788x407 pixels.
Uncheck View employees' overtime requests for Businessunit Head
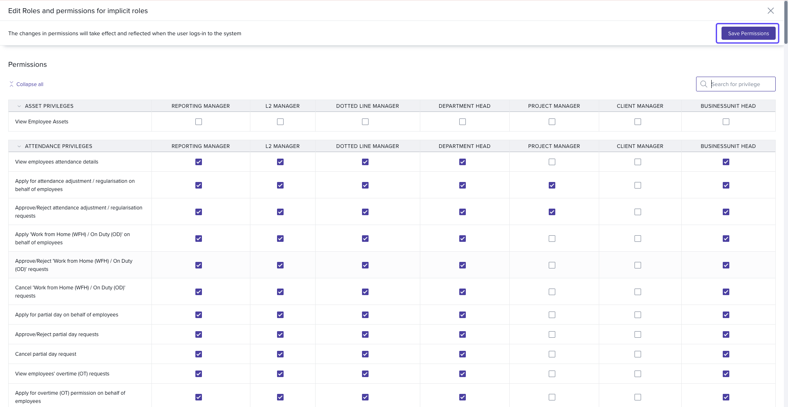[x=726, y=374]
